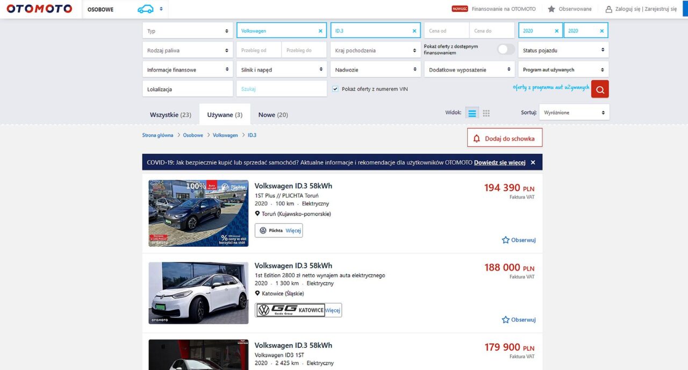
Task: Open Dodatkowe wyposażenie dropdown
Action: 469,70
